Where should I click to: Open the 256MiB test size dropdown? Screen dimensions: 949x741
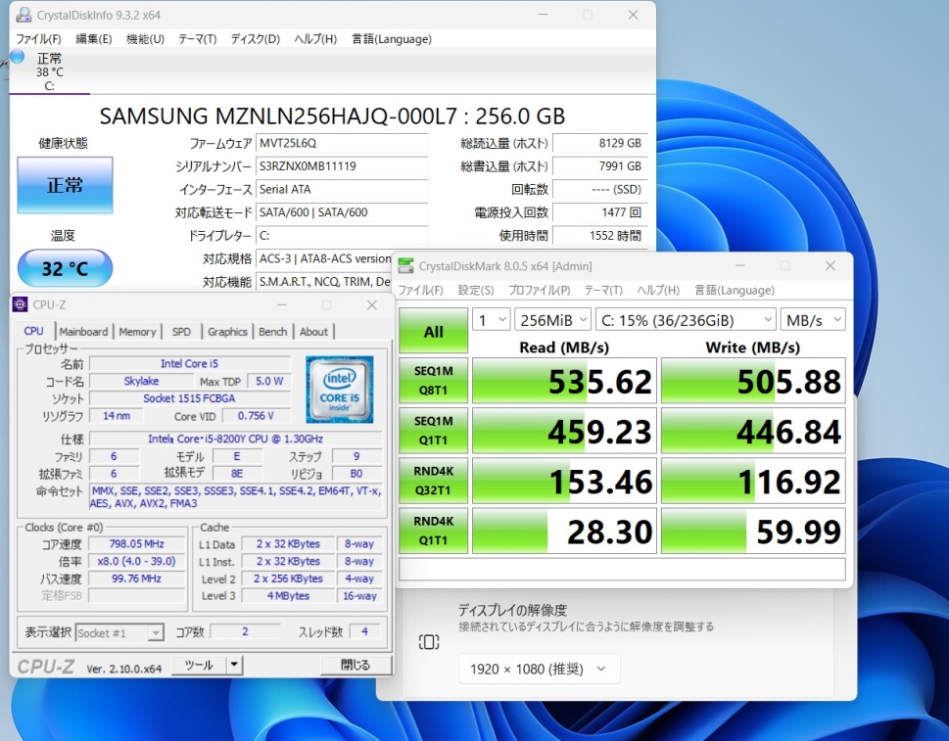[x=552, y=320]
